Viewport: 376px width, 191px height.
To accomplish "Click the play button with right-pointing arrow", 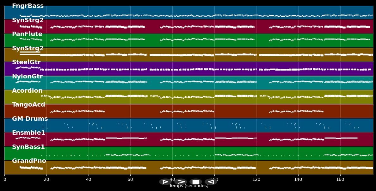I will 181,182.
